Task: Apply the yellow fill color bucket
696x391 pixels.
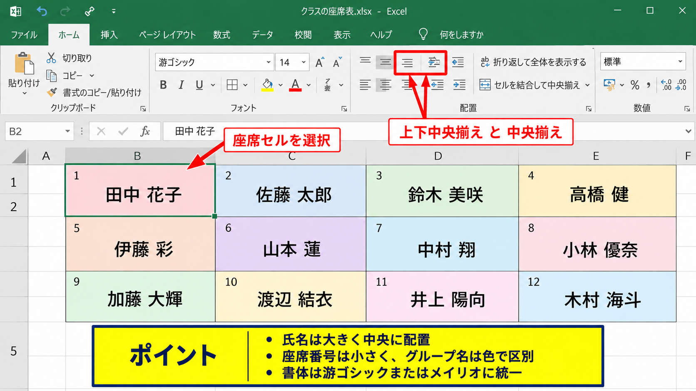Action: pos(267,85)
